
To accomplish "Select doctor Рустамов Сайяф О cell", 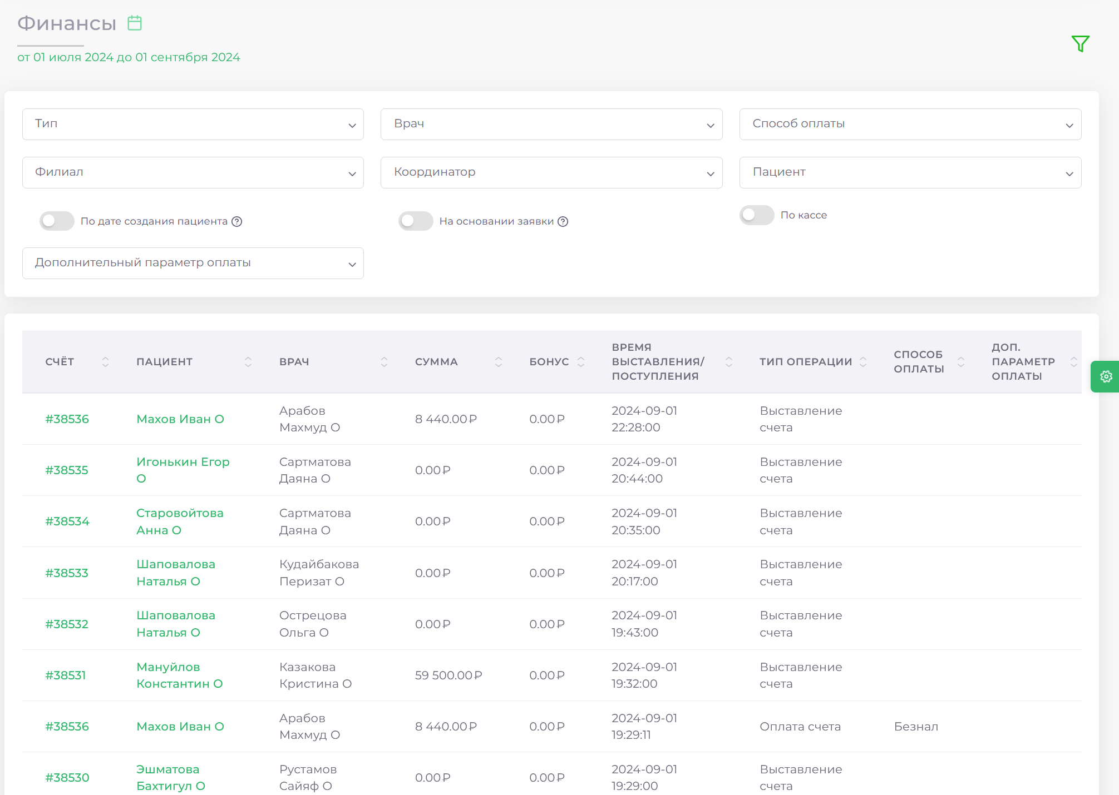I will point(308,778).
